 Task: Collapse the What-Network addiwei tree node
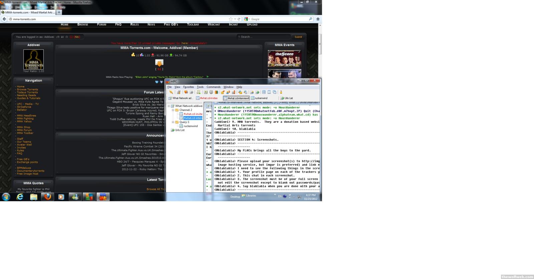pos(169,106)
